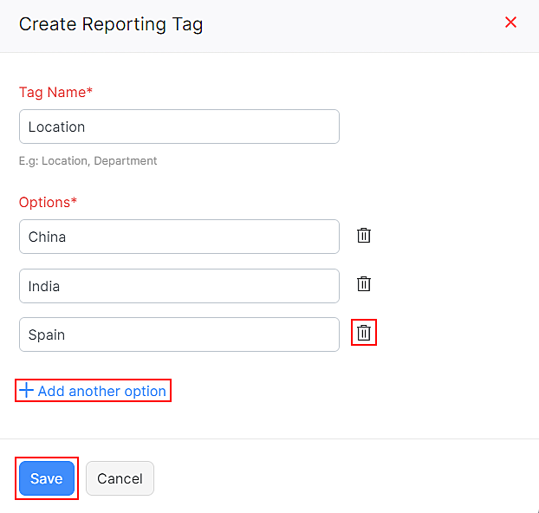Delete the China option with its trash icon

(x=364, y=236)
